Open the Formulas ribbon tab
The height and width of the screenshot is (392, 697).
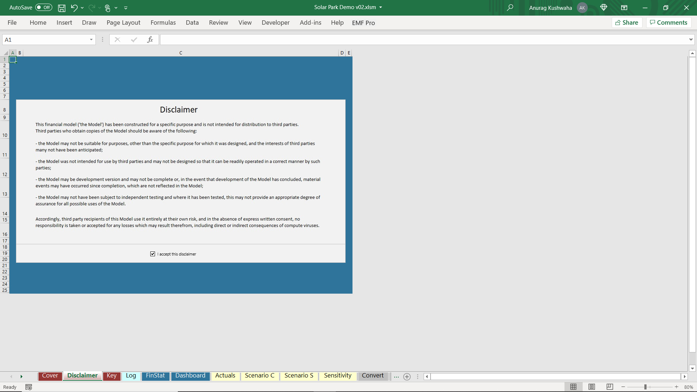pyautogui.click(x=163, y=23)
